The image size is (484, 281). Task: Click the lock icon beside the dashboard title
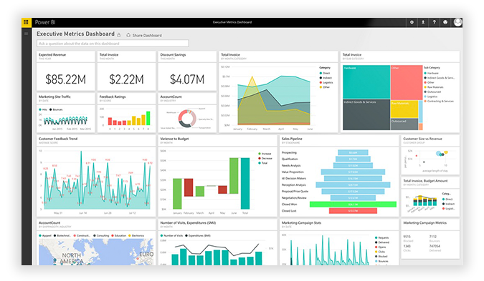[x=119, y=35]
